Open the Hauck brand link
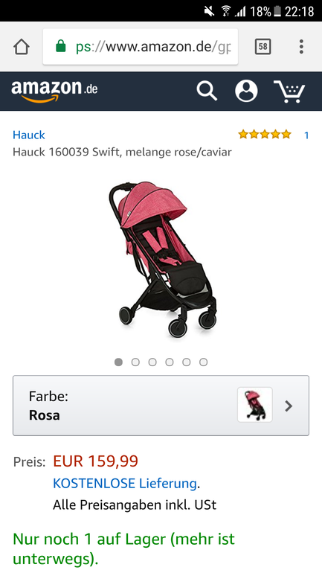Viewport: 322px width, 573px height. 29,135
